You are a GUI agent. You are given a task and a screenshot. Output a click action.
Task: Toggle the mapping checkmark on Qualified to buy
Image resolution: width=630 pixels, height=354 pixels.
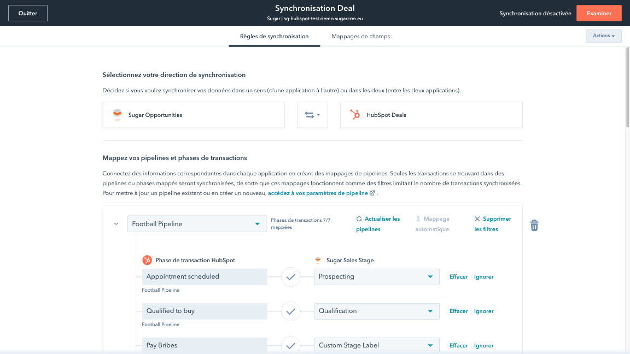click(x=290, y=311)
